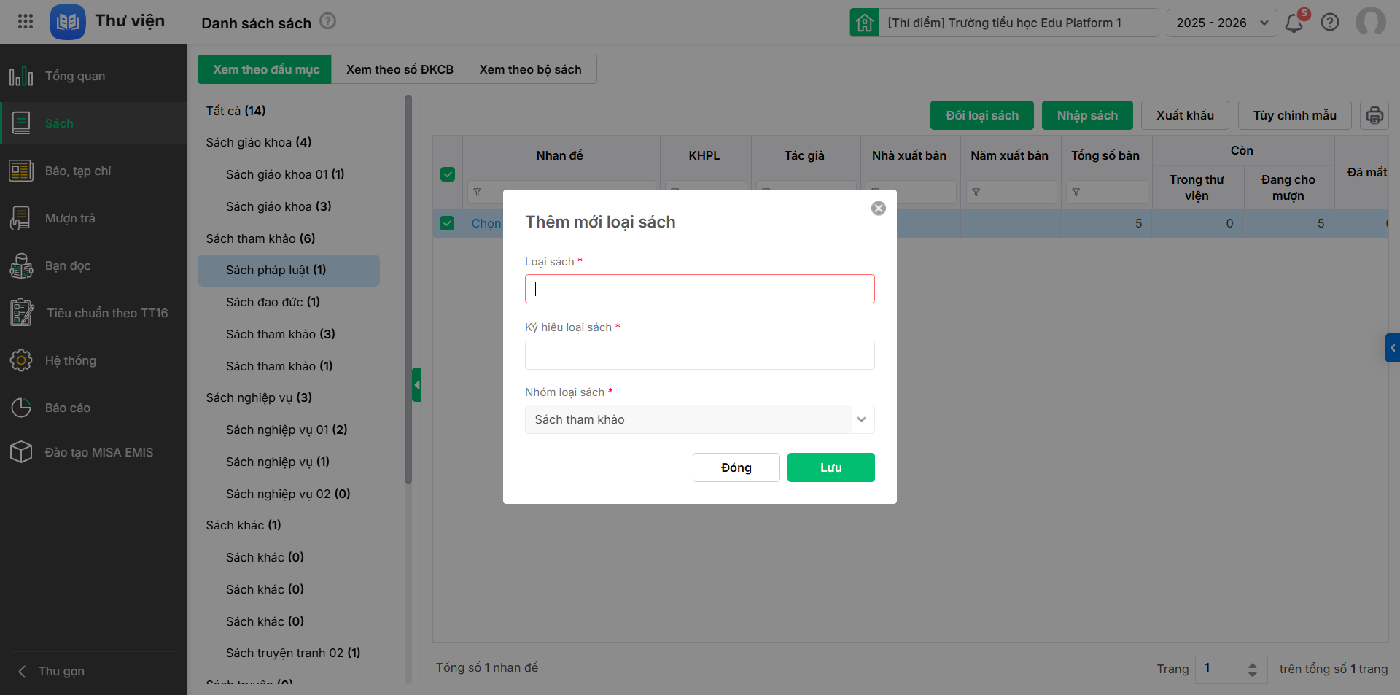Expand the Nhóm loại sách dropdown
Image resolution: width=1400 pixels, height=695 pixels.
pos(861,419)
